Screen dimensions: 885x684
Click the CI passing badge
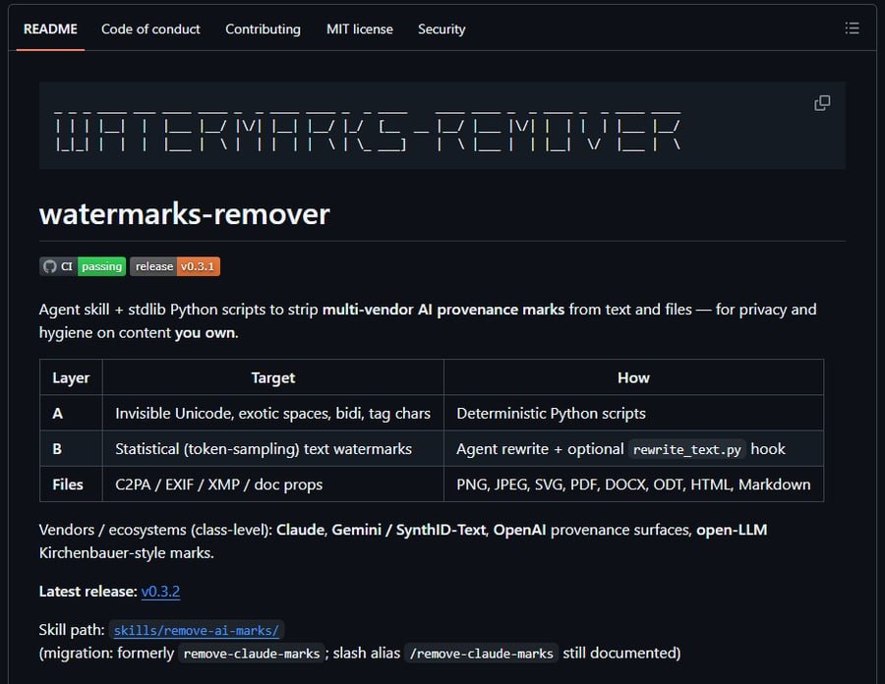click(x=83, y=266)
